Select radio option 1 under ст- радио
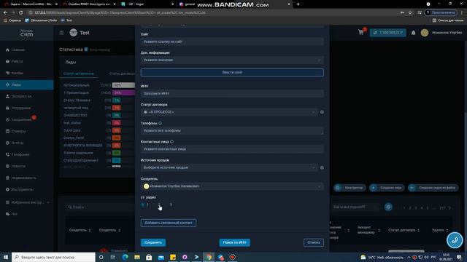Screen dimensions: 467x262 click(143, 205)
